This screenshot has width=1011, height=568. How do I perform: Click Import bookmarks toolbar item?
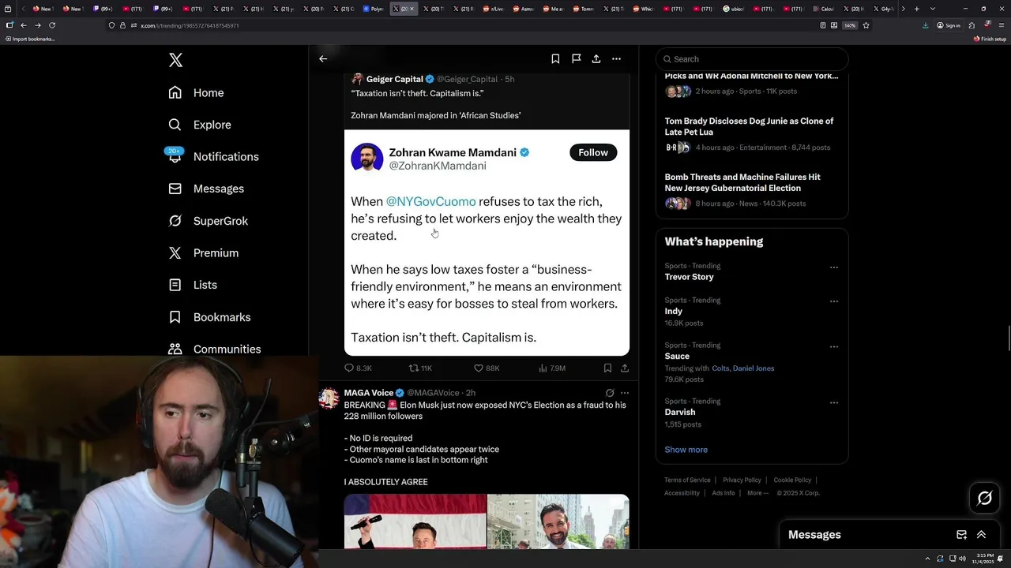[30, 39]
